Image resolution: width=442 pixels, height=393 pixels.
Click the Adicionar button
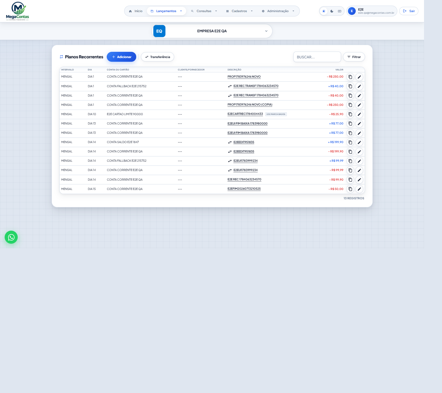121,57
